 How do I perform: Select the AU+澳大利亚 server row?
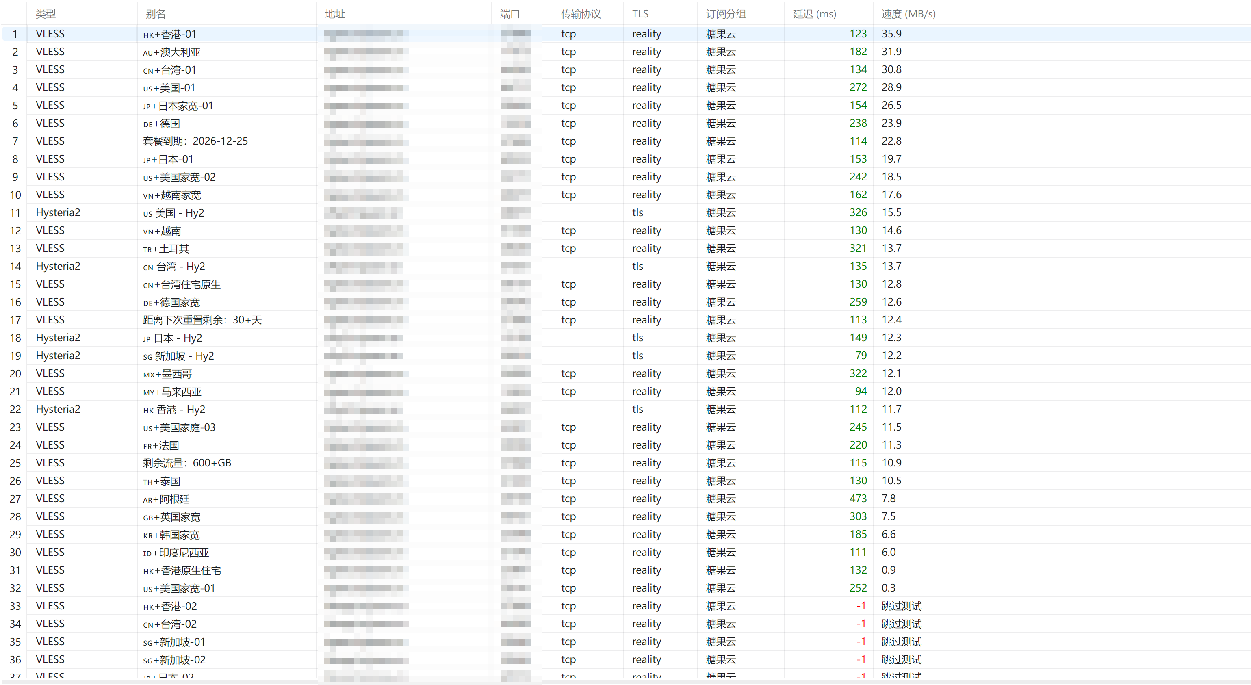pos(626,52)
